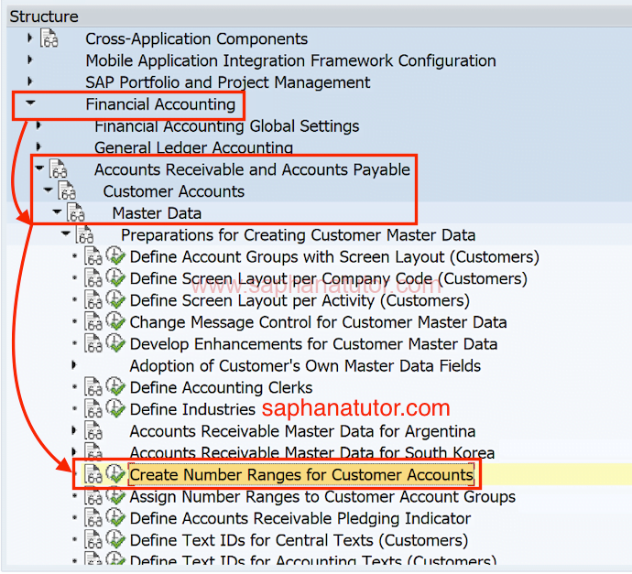Select Create Number Ranges for Customer Accounts
632x574 pixels.
click(301, 474)
